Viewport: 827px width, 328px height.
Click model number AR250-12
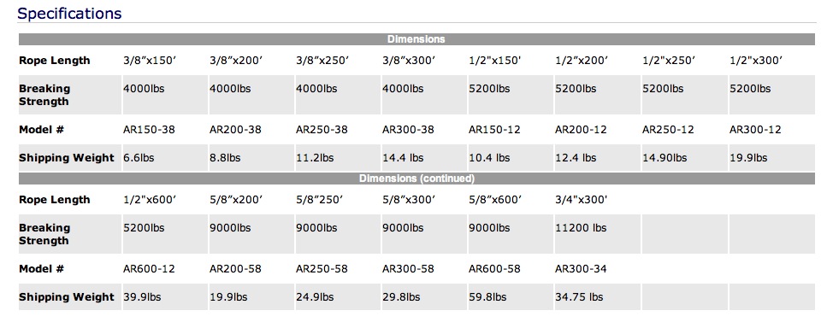coord(668,130)
